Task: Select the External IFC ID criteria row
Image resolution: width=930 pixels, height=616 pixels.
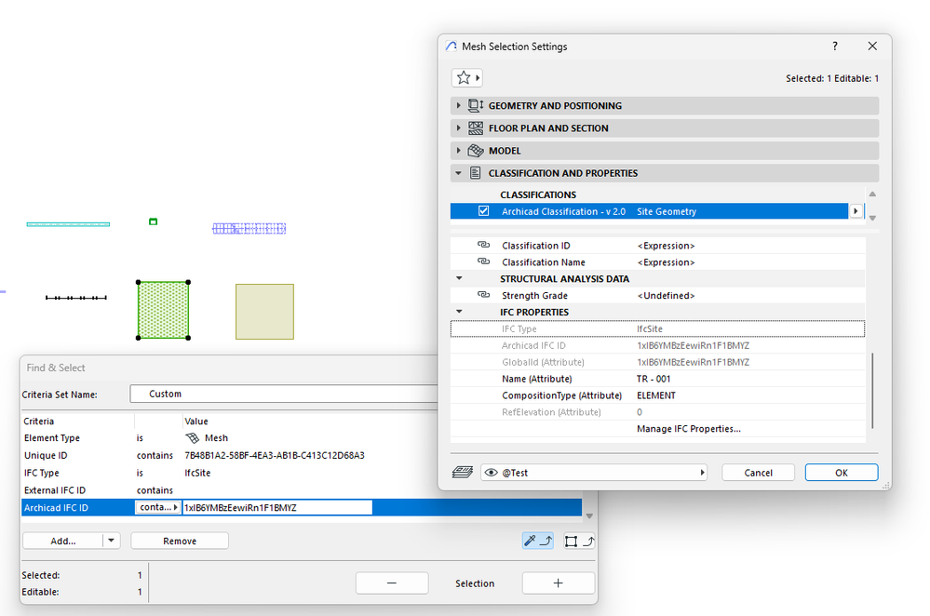Action: (302, 490)
